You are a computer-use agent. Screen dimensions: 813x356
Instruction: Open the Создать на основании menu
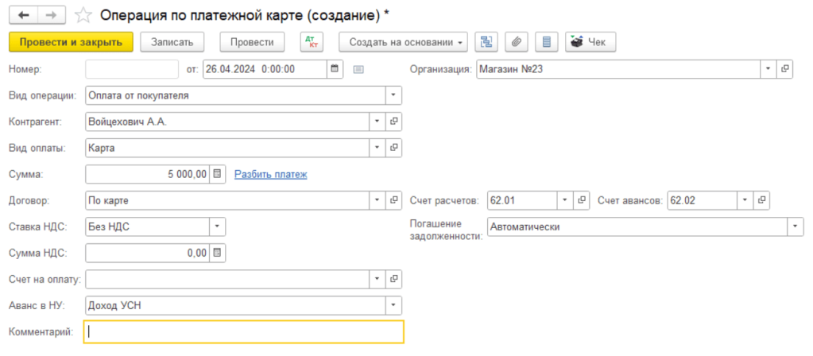pyautogui.click(x=404, y=42)
